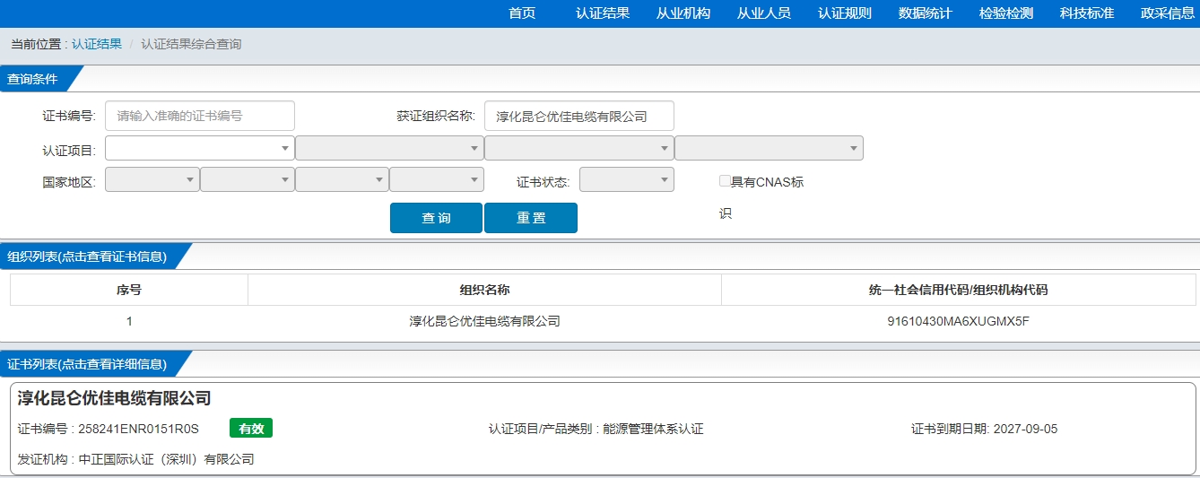Click 能源管理体系认证 category text

(x=654, y=429)
